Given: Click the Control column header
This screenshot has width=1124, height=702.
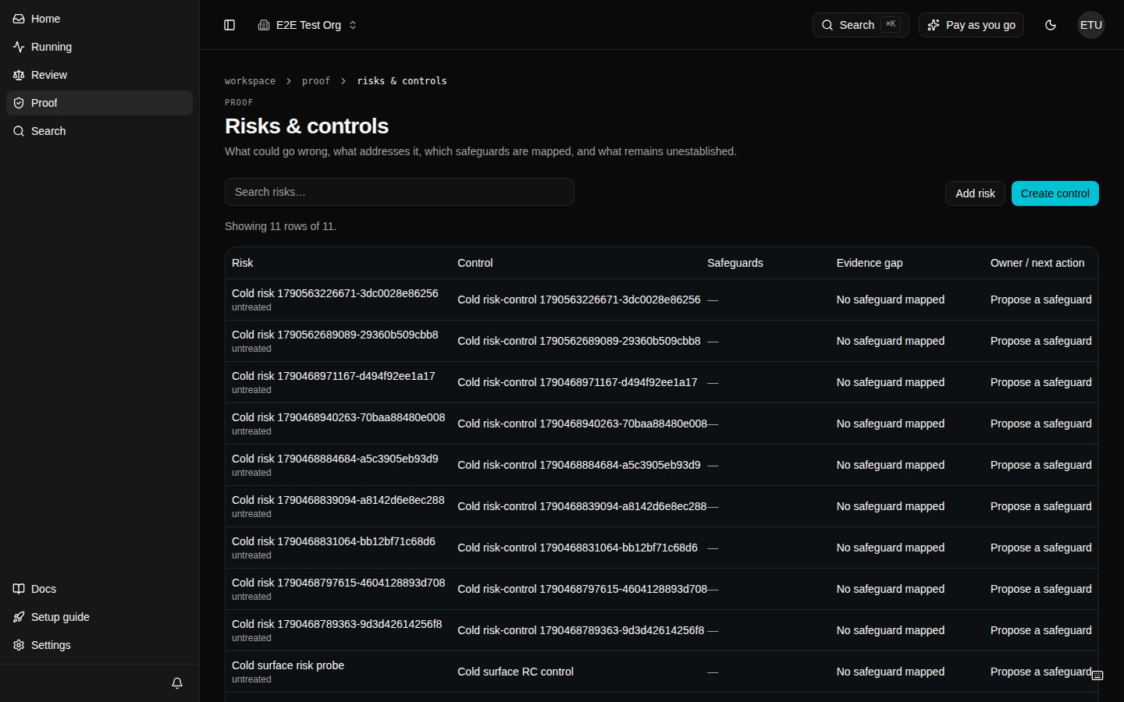Looking at the screenshot, I should pos(475,263).
